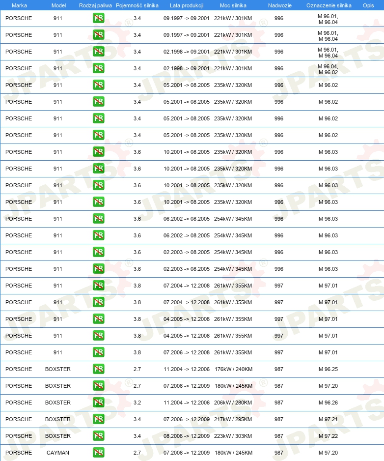Click the M 97.20 cell in the CAYMAN row

point(328,453)
